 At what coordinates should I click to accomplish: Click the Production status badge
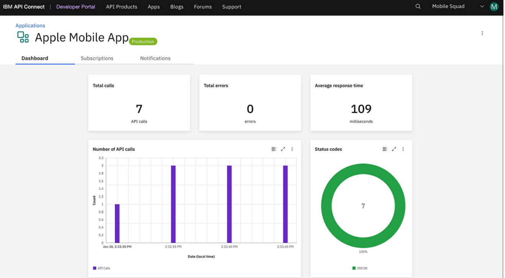[143, 41]
